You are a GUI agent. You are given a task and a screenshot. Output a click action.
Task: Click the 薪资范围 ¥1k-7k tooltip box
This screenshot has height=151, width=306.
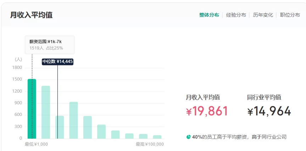coord(49,45)
